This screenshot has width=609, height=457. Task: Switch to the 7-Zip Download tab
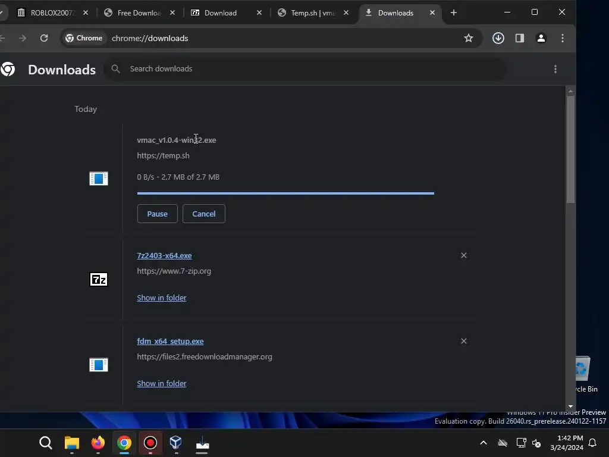[x=221, y=13]
